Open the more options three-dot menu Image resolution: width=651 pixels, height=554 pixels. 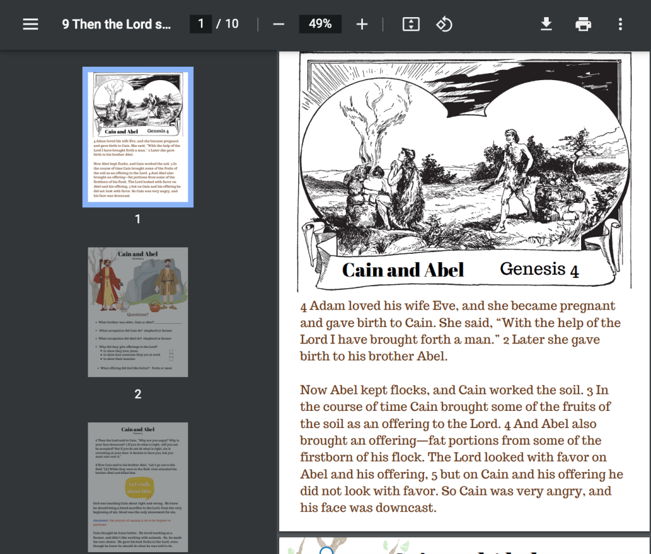click(620, 24)
